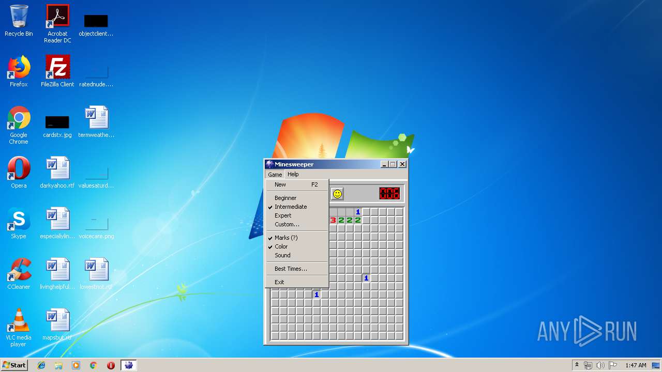Select the VLC media player shortcut
Viewport: 662px width, 372px height.
(x=19, y=328)
